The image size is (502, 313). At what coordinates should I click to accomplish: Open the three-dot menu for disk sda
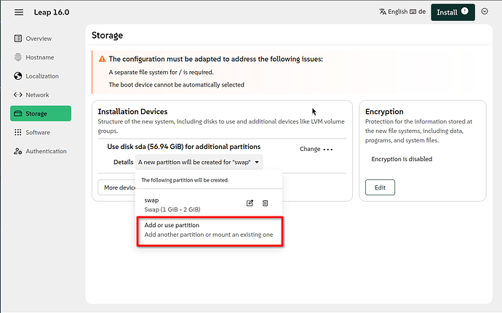coord(328,150)
